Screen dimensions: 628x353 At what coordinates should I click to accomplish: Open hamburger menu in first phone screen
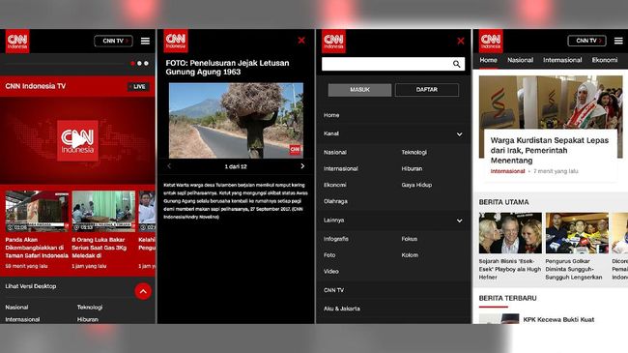tap(145, 41)
